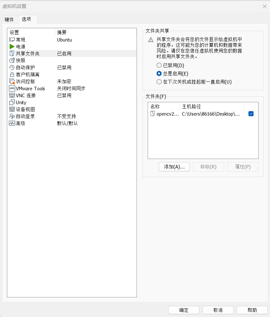Screen dimensions: 270x317
Task: Uncheck the opencv2 shared folder checkbox
Action: [251, 114]
